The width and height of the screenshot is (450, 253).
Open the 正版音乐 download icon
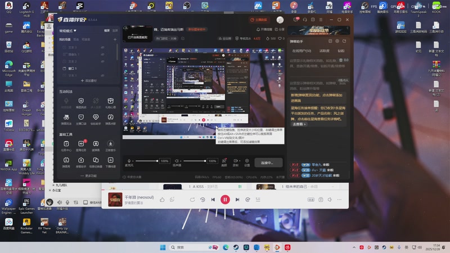tap(110, 144)
